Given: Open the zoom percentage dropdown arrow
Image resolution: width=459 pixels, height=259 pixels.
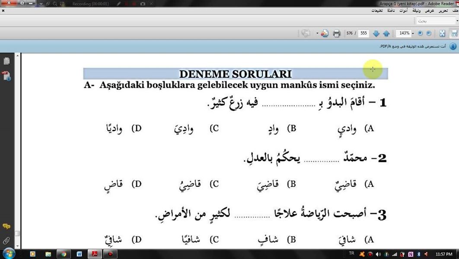Looking at the screenshot, I should 413,34.
